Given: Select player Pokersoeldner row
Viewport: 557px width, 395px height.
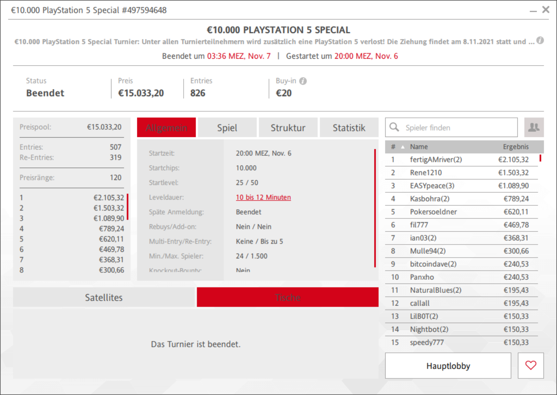Looking at the screenshot, I should coord(461,212).
